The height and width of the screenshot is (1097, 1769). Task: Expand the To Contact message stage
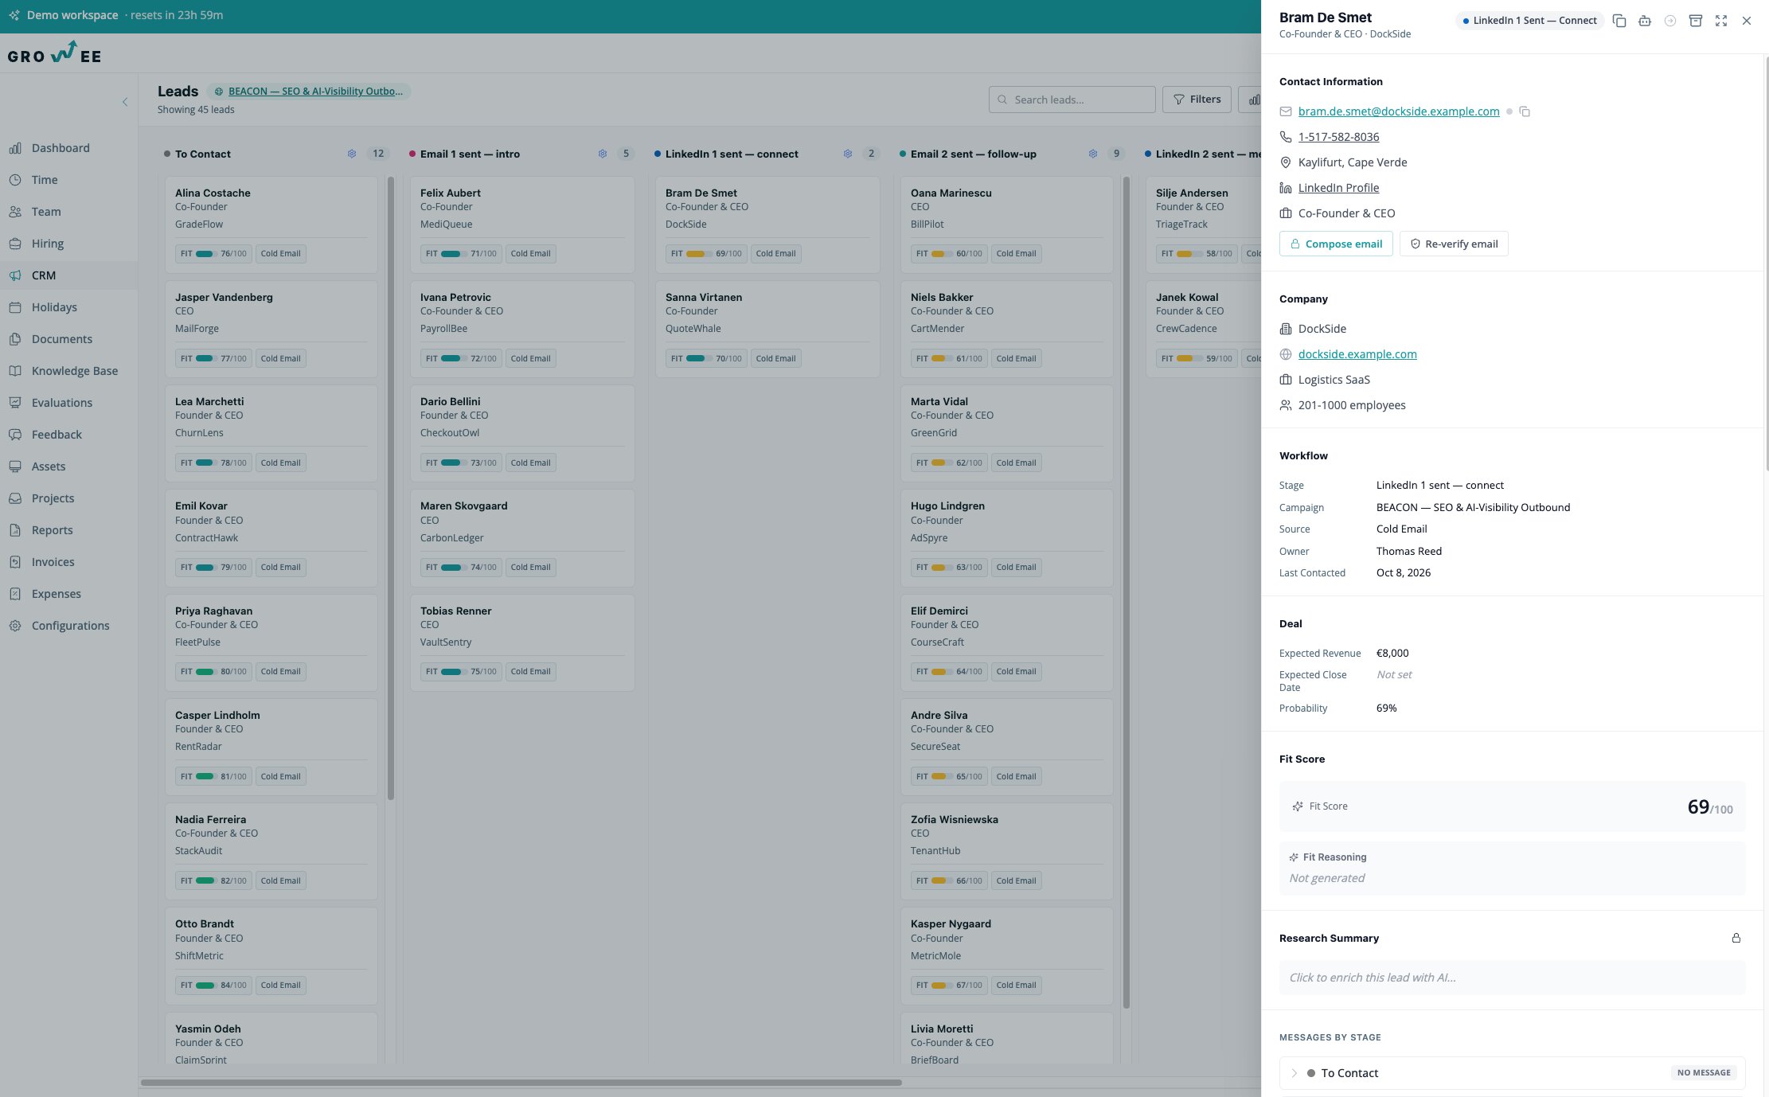click(1512, 1073)
